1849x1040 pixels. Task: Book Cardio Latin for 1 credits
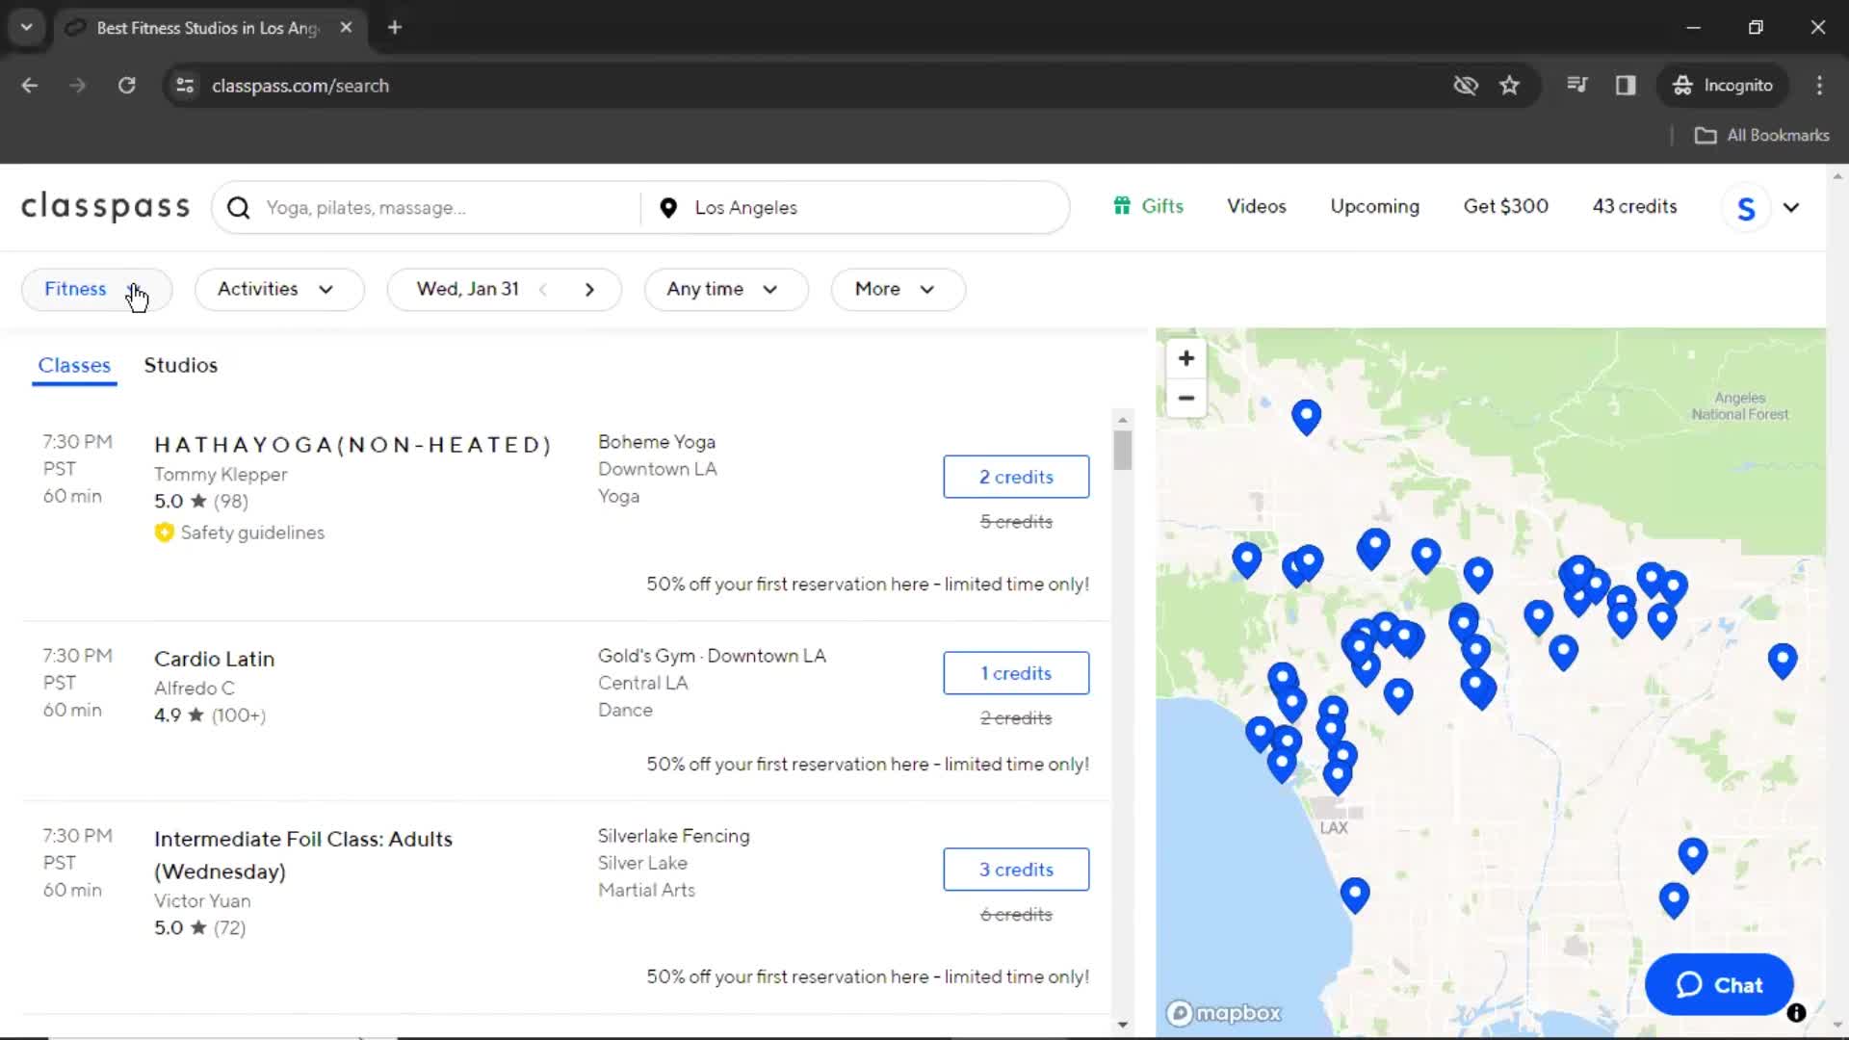tap(1016, 673)
